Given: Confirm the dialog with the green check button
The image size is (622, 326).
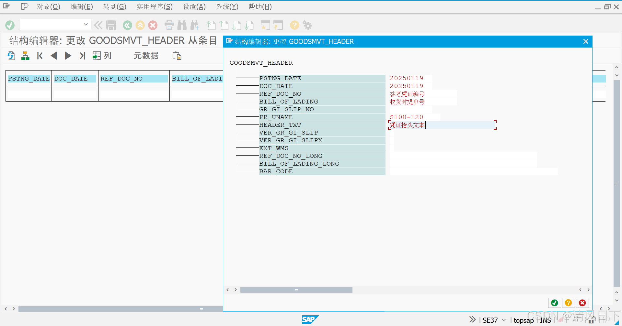Looking at the screenshot, I should (554, 303).
